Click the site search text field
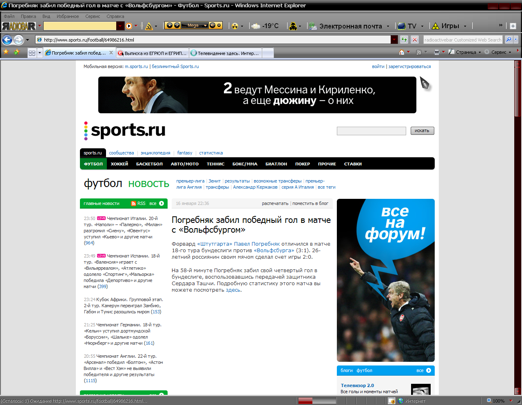Image resolution: width=522 pixels, height=405 pixels. click(371, 131)
